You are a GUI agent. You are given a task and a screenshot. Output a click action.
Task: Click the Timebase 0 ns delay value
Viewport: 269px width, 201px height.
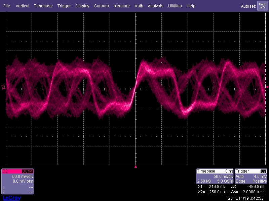point(229,171)
